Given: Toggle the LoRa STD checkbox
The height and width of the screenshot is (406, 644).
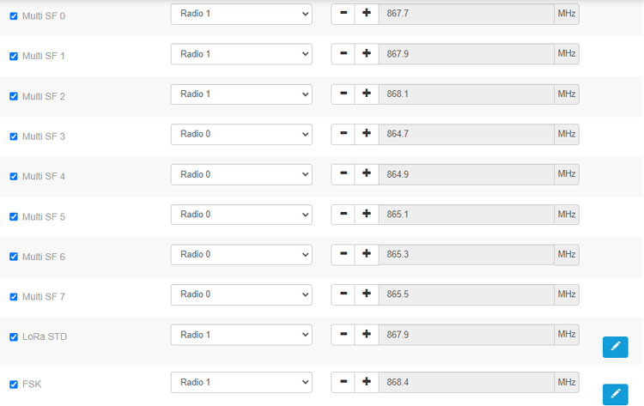Looking at the screenshot, I should click(14, 337).
